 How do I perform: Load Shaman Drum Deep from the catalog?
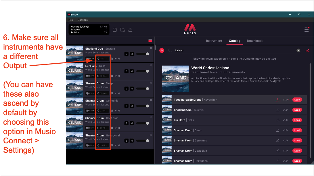pyautogui.click(x=297, y=130)
